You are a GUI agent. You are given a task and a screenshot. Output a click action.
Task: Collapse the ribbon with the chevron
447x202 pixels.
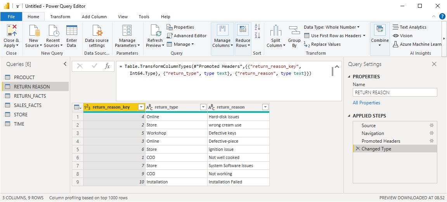[x=434, y=17]
